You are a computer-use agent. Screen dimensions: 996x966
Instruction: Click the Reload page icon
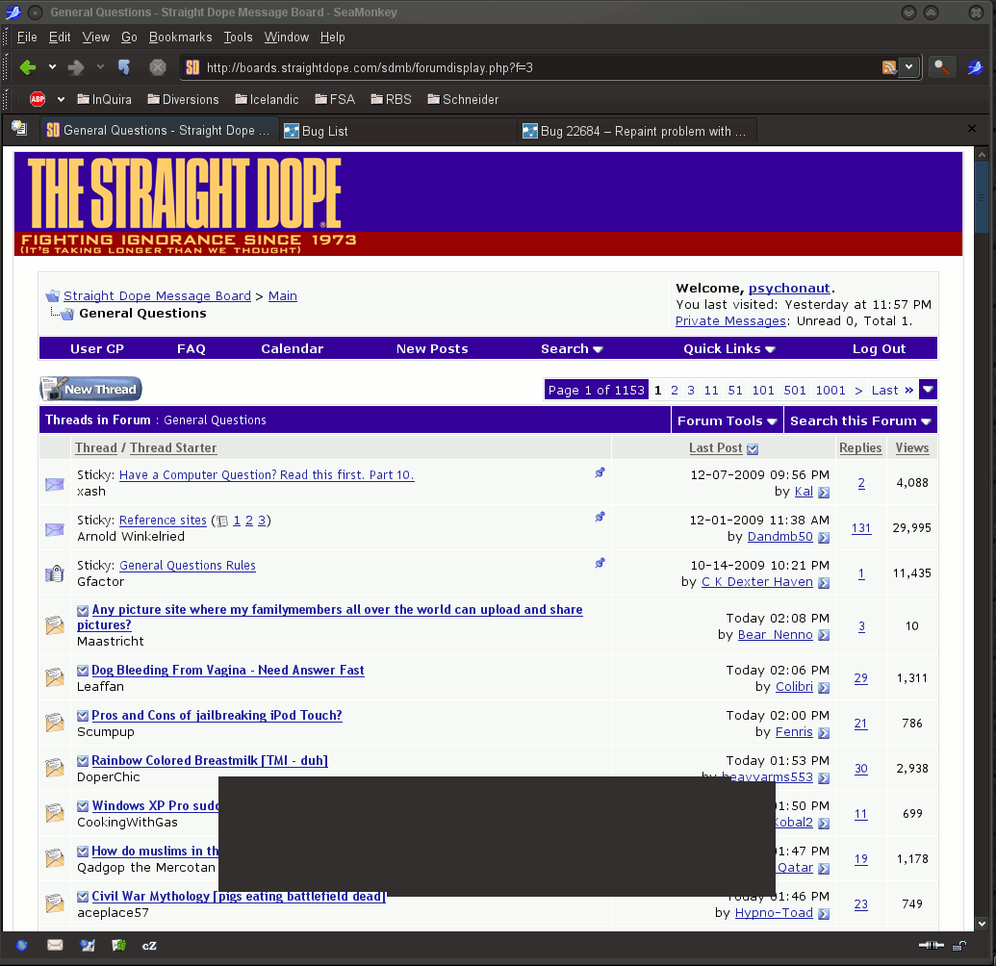pos(124,67)
